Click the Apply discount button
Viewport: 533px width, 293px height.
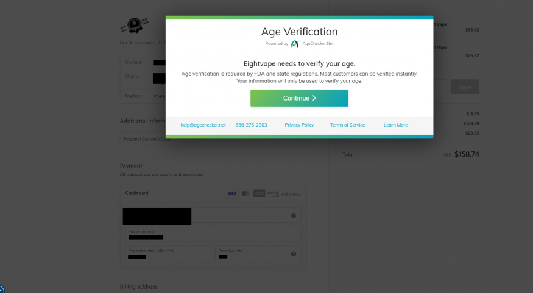tap(465, 87)
